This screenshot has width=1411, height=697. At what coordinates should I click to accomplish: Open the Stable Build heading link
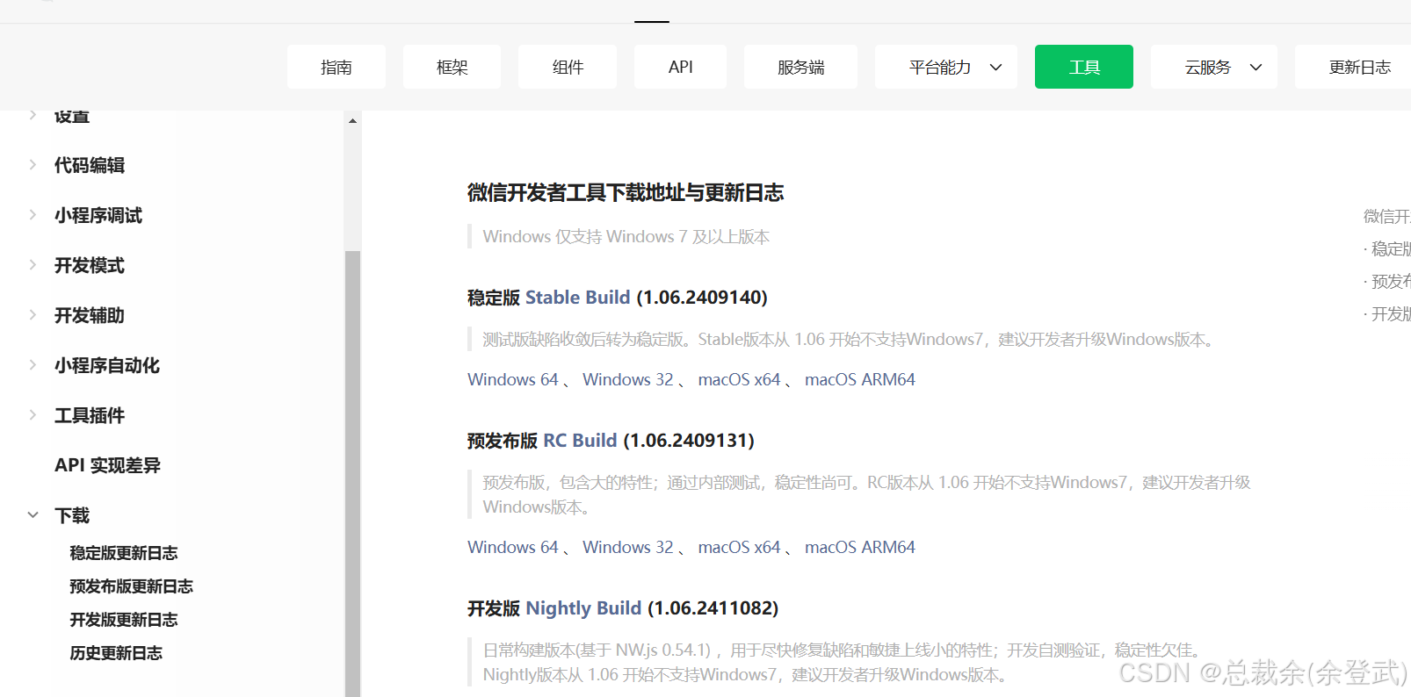[578, 298]
